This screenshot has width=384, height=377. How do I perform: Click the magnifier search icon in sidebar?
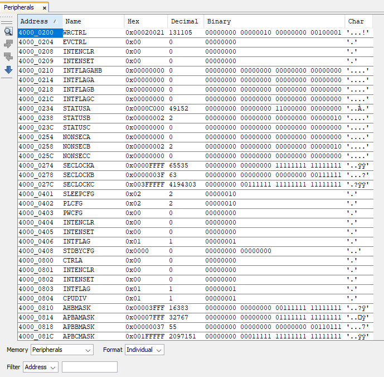8,31
